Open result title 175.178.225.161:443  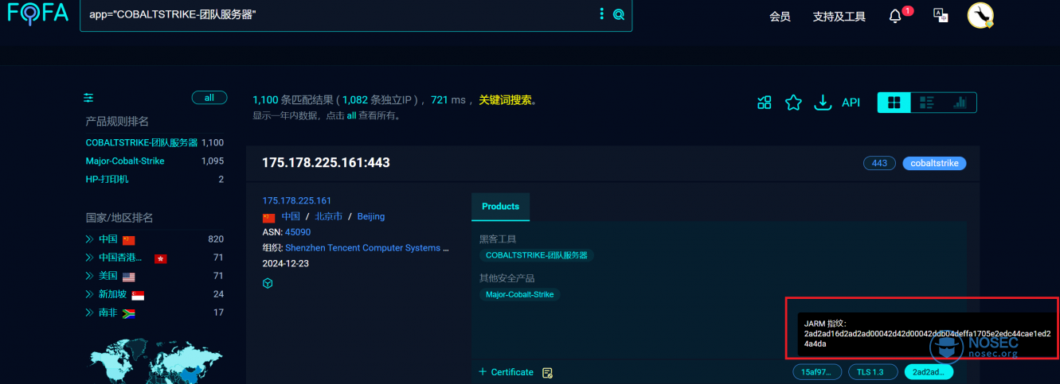pyautogui.click(x=326, y=163)
